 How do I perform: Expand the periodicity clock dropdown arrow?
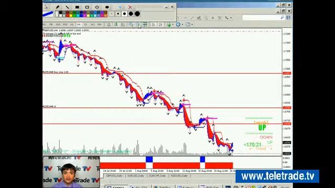[x=182, y=25]
